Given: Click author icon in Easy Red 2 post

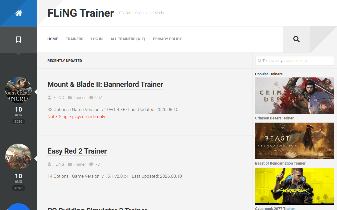Looking at the screenshot, I should (49, 164).
